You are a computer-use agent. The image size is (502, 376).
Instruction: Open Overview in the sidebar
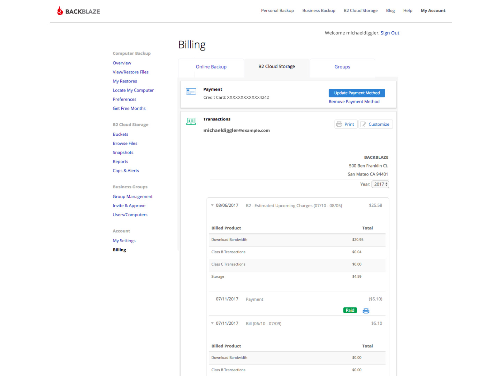pos(122,63)
